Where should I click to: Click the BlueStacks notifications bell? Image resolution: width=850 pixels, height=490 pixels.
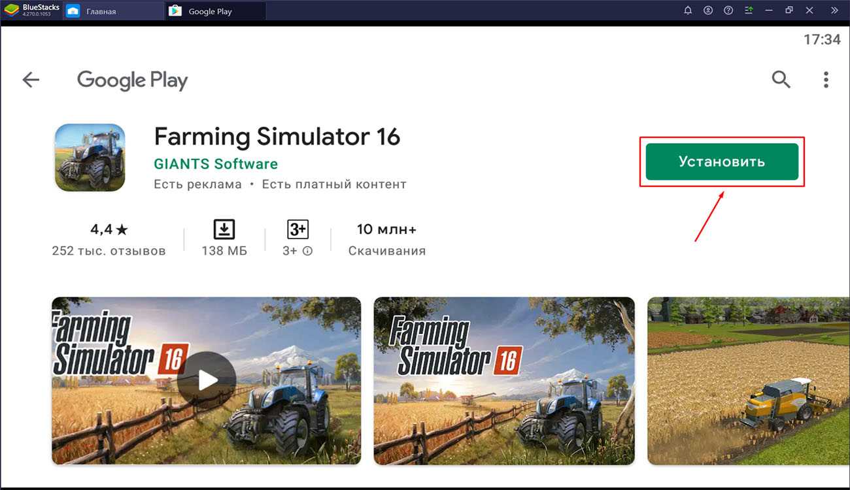coord(688,10)
